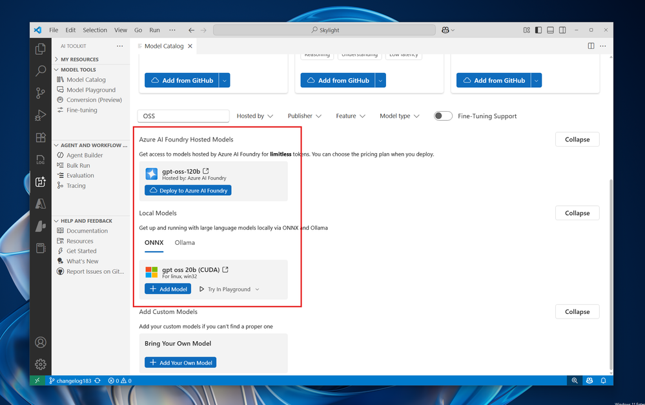Click Deploy to Azure AI Foundry button
645x405 pixels.
tap(188, 190)
